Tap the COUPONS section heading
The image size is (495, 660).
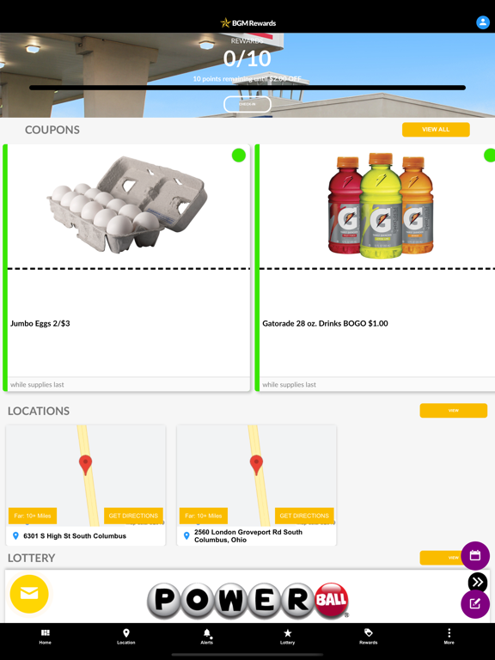tap(52, 130)
